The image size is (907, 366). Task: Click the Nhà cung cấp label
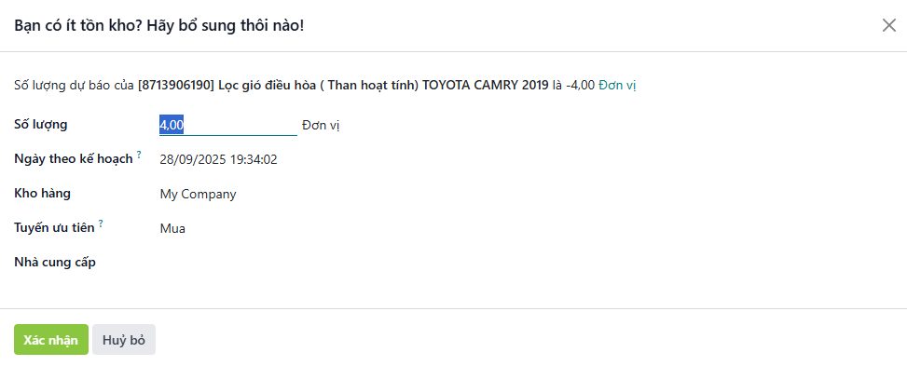click(x=55, y=263)
